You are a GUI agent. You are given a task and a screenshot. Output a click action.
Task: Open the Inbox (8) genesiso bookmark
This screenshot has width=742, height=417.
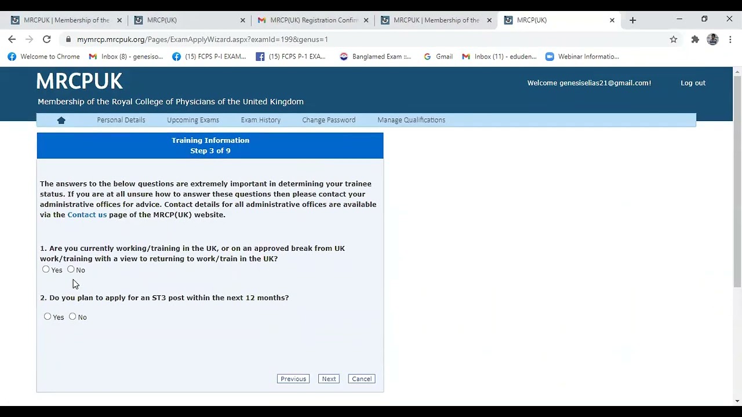tap(126, 57)
